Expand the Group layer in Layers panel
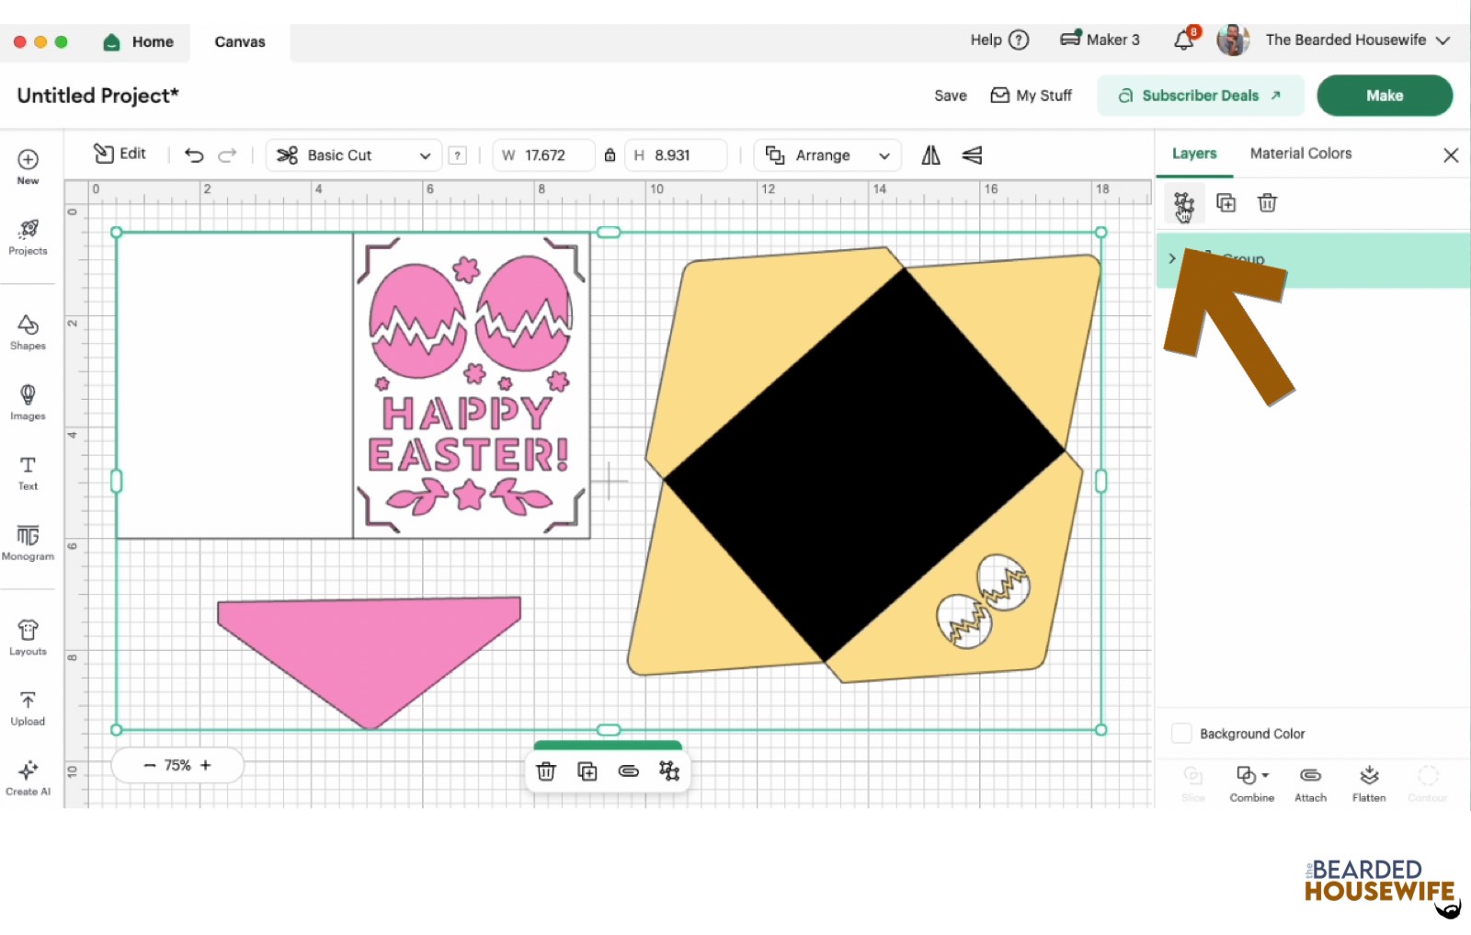1471x935 pixels. coord(1171,259)
